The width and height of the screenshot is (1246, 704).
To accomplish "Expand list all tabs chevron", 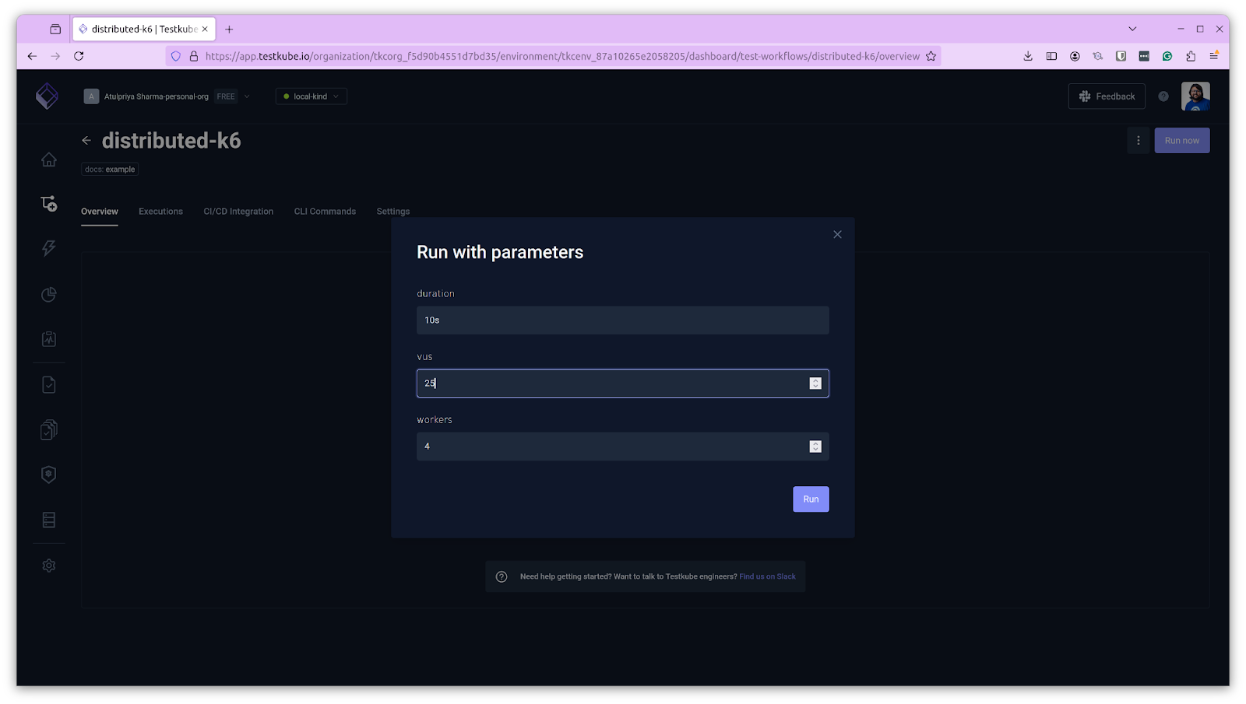I will 1132,29.
